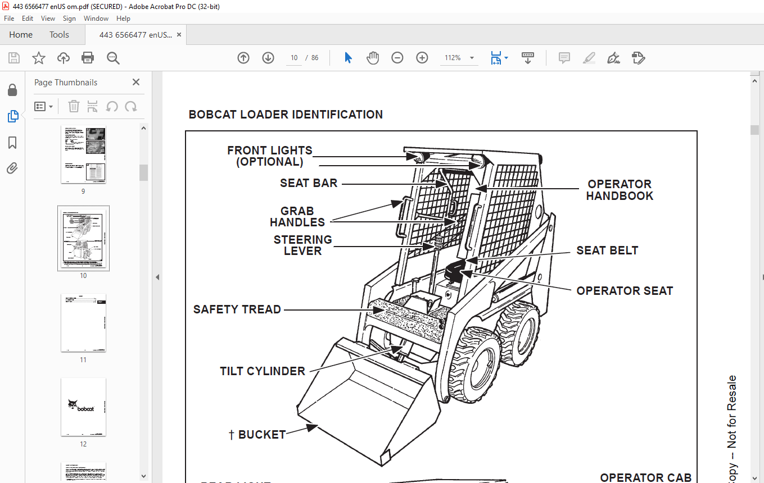This screenshot has height=483, width=764.
Task: Close the 443 6566477 document tab
Action: point(179,35)
